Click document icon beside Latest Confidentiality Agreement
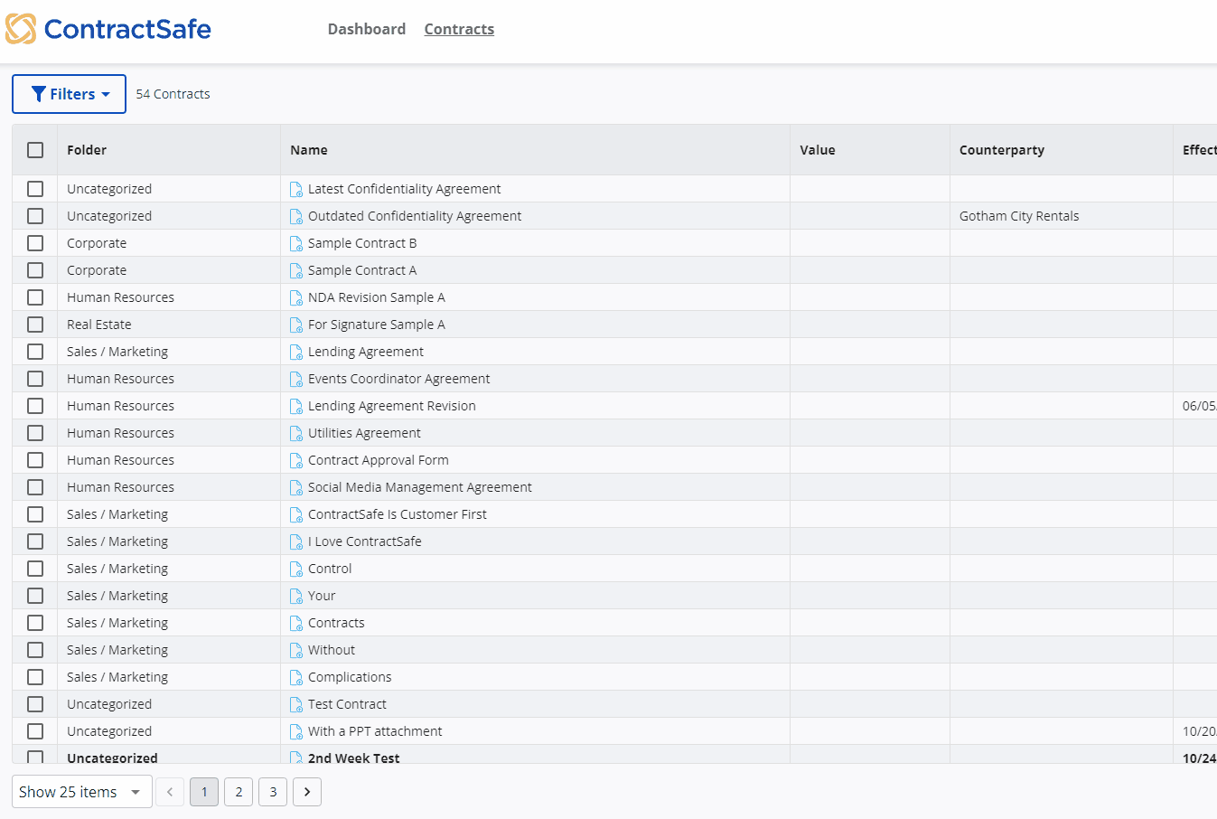The image size is (1217, 819). (x=296, y=190)
